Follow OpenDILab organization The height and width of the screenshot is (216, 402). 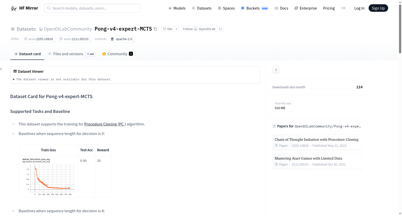(199, 29)
